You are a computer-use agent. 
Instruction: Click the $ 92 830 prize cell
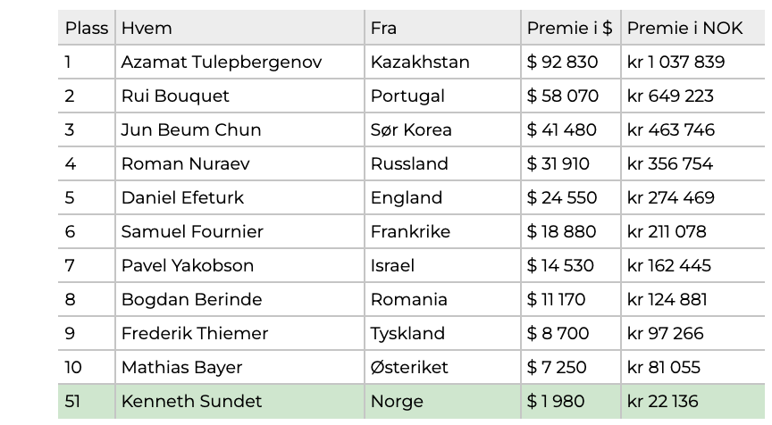click(x=562, y=62)
